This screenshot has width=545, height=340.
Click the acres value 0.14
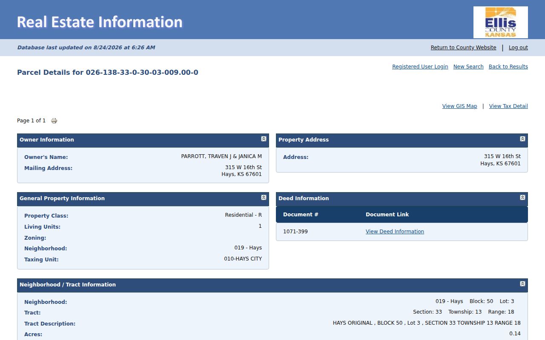[x=515, y=334]
